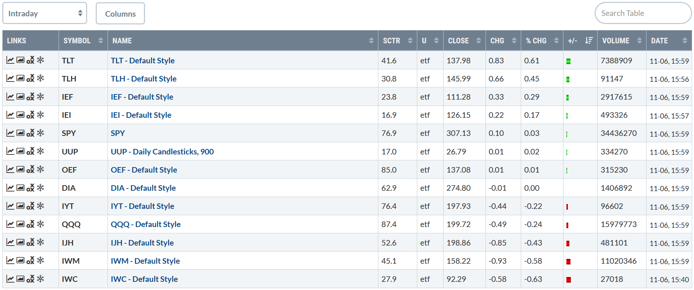
Task: Open the SharpChart line icon for IWM
Action: pyautogui.click(x=10, y=260)
